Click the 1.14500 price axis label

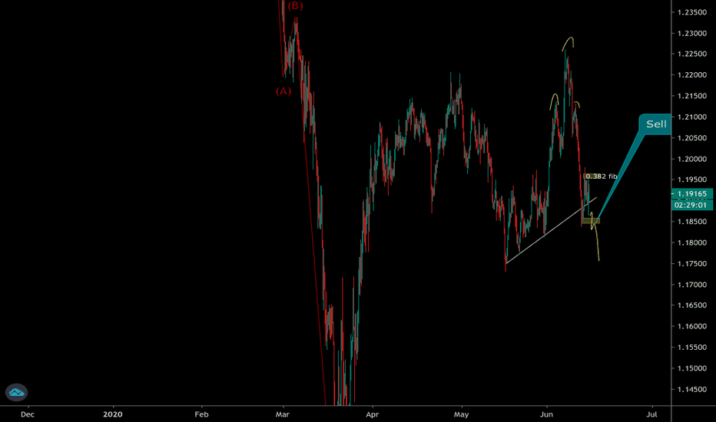click(692, 389)
